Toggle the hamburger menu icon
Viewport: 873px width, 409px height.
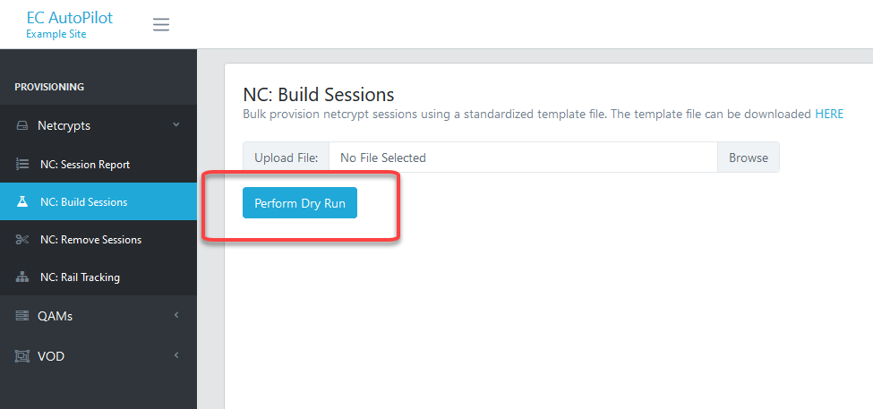click(x=161, y=24)
